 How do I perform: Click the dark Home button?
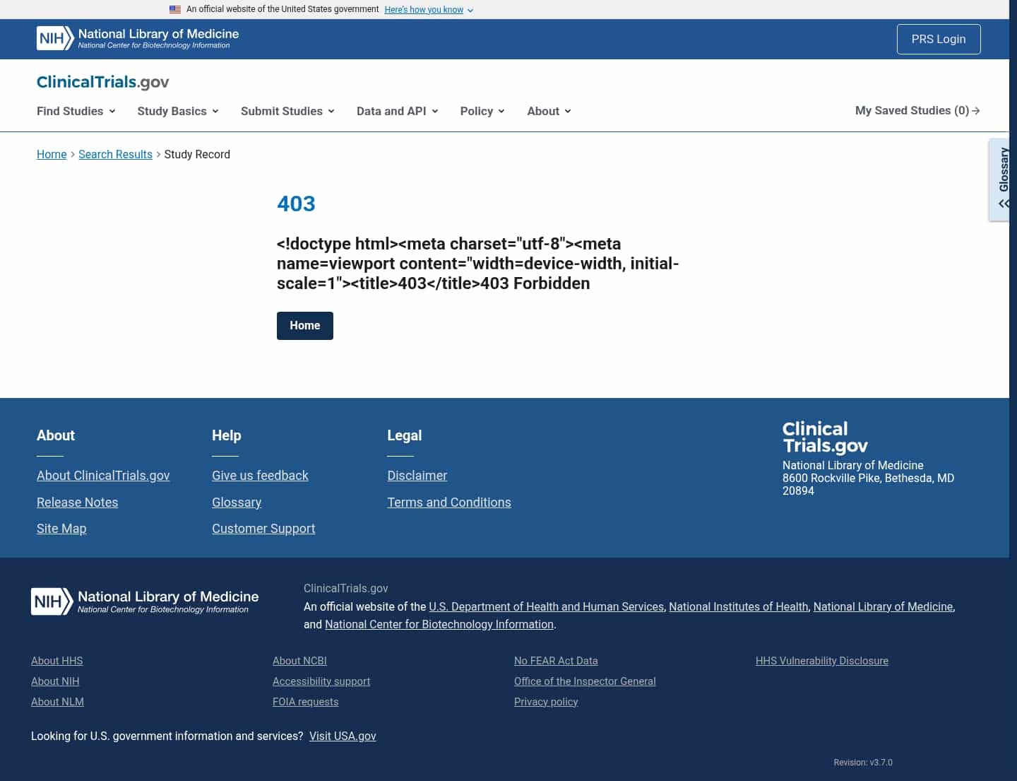[305, 326]
